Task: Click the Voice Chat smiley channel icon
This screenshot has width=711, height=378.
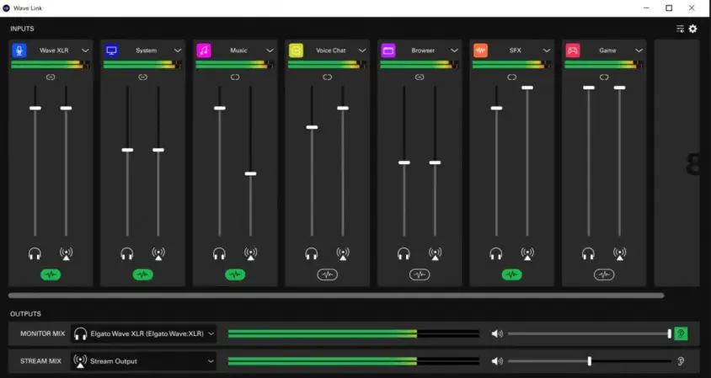Action: [296, 51]
